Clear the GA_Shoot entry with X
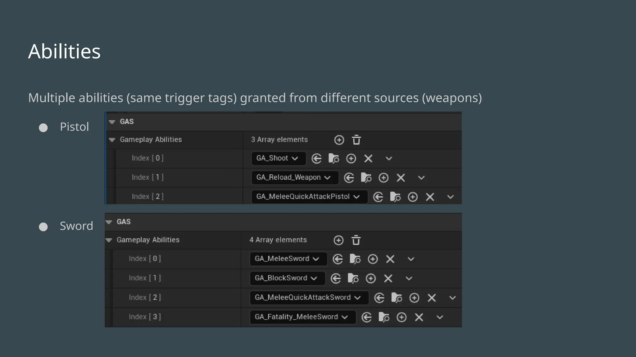This screenshot has height=357, width=636. [368, 159]
